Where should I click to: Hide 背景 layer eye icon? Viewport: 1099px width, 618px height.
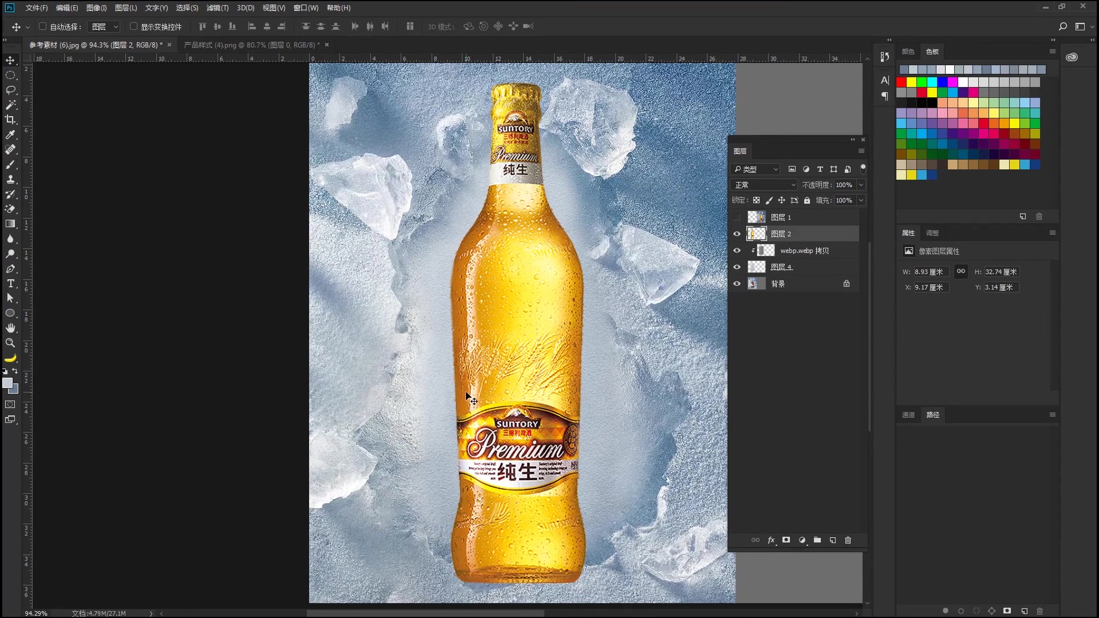coord(737,284)
